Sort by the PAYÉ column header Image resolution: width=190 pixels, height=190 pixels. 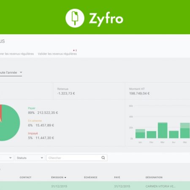point(117,177)
